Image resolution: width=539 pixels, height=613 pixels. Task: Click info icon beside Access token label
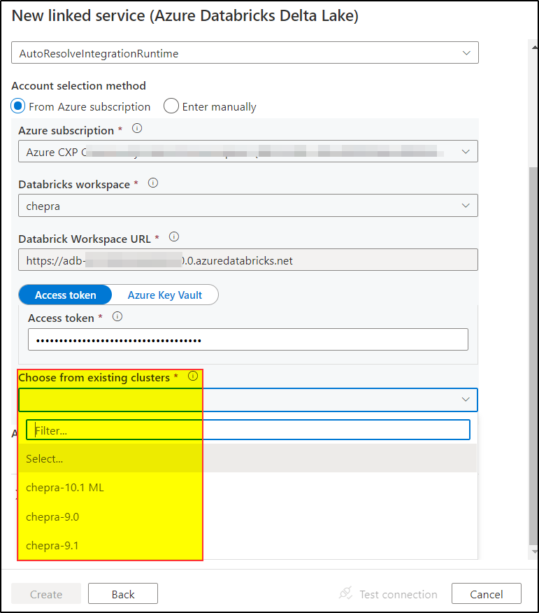click(x=117, y=316)
